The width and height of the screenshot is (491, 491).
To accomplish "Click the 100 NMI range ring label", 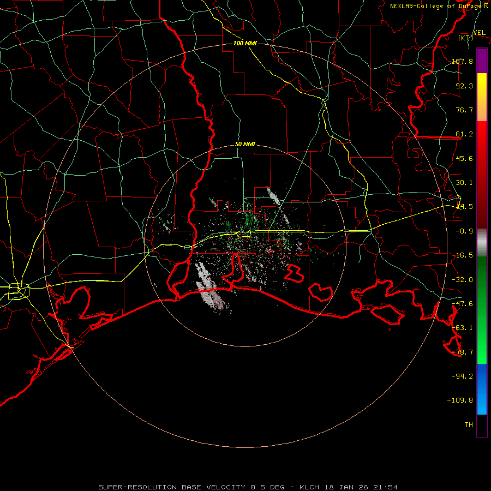I will 245,43.
